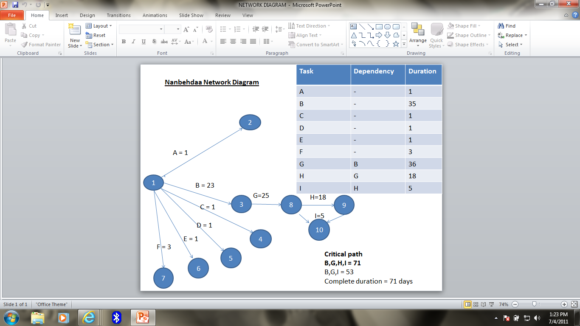
Task: Open the Animations tab
Action: (x=155, y=15)
